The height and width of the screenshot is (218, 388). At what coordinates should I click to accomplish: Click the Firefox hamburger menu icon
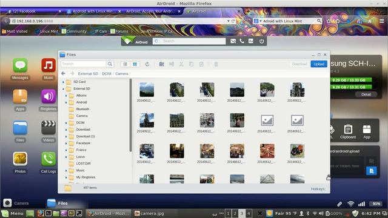click(x=382, y=21)
